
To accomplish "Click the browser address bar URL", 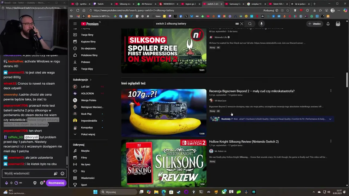I will [134, 10].
